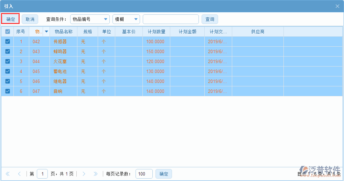Click the 140.0000 quantity in 继电器 row
344x181 pixels.
[x=156, y=81]
